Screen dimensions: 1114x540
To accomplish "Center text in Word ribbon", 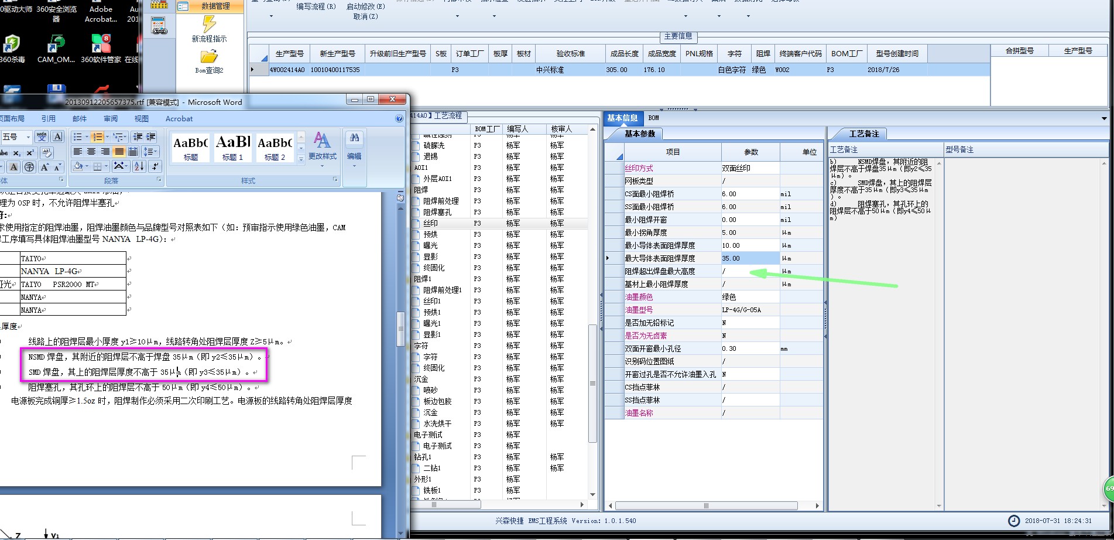I will coord(91,151).
